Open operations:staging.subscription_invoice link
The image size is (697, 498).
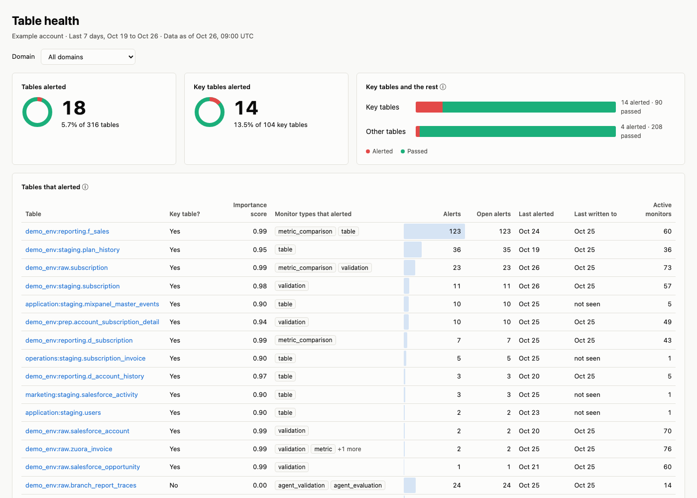(x=86, y=359)
